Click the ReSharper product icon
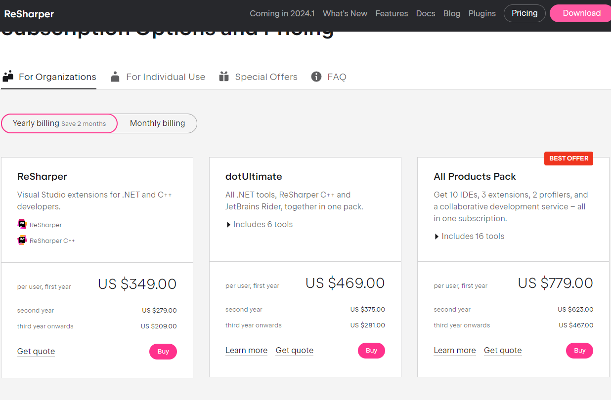The width and height of the screenshot is (611, 400). (22, 225)
